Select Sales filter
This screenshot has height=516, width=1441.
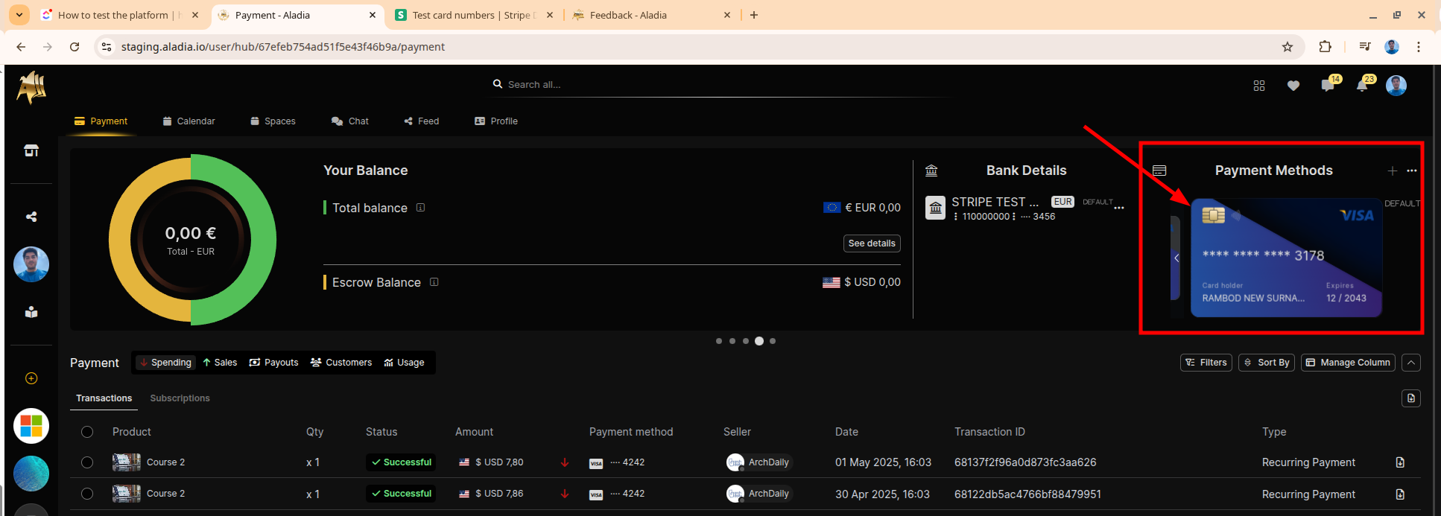[x=220, y=363]
